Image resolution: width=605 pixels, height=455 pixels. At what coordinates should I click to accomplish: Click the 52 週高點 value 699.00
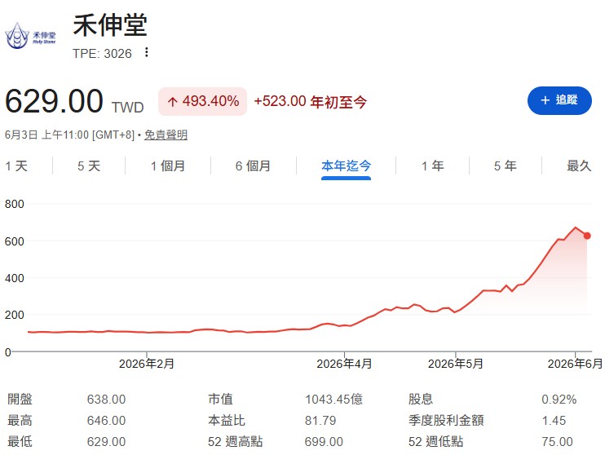(324, 441)
